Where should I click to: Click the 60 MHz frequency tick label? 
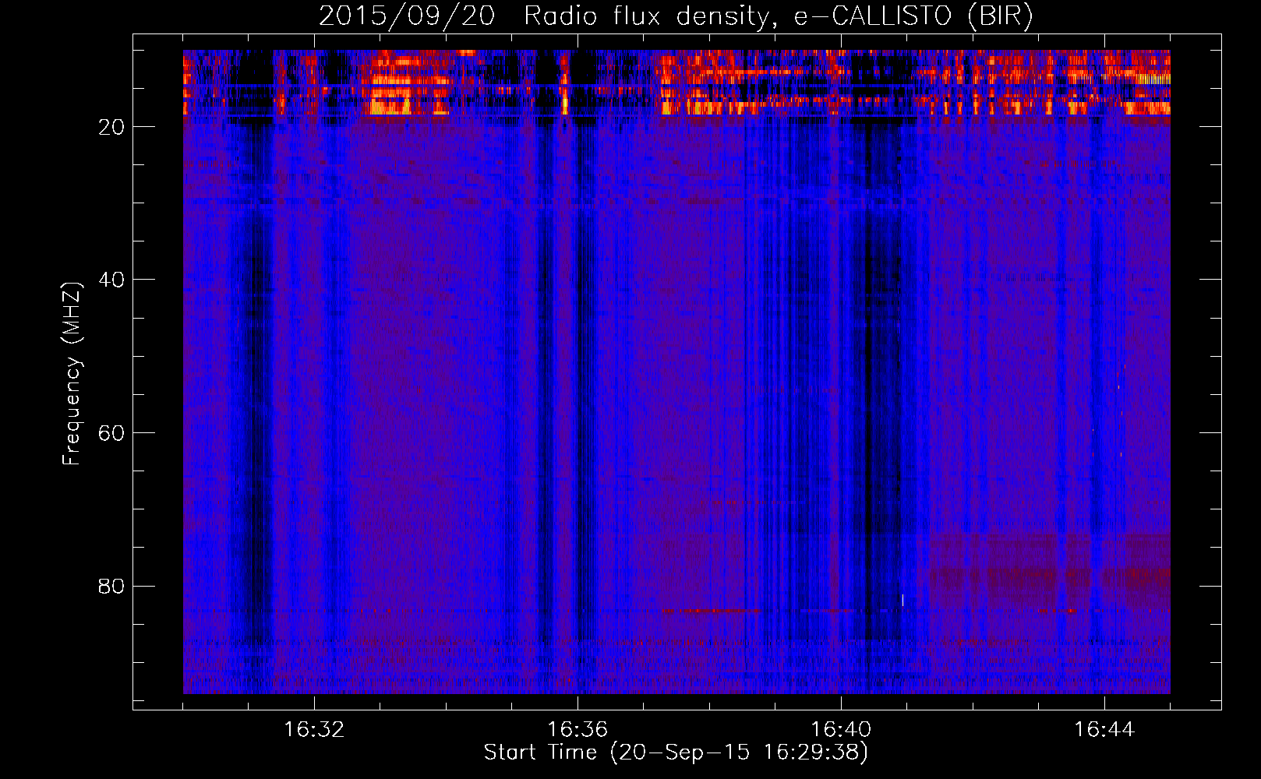pos(112,433)
